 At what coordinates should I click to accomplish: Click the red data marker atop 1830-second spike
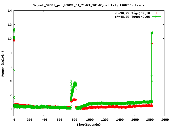tap(152, 43)
